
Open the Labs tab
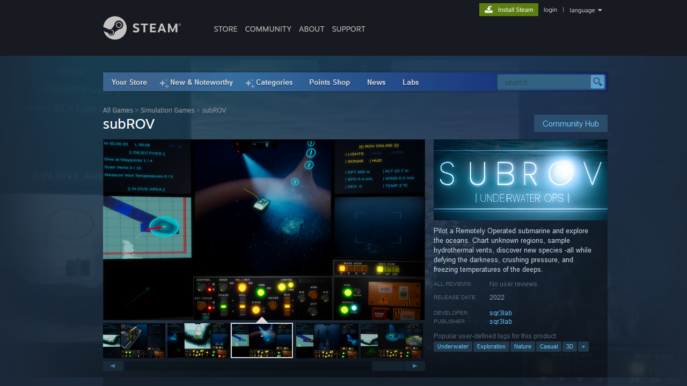pyautogui.click(x=411, y=82)
